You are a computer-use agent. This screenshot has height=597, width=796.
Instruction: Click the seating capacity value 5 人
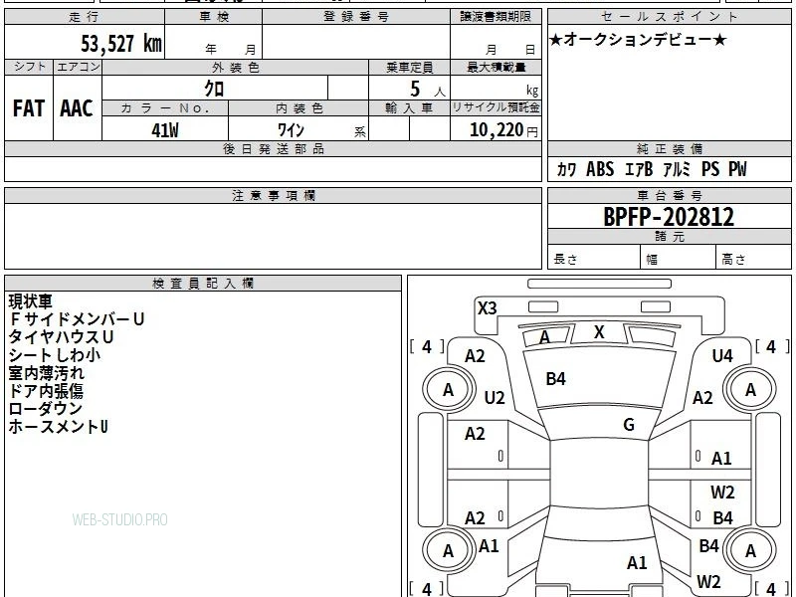coord(427,90)
